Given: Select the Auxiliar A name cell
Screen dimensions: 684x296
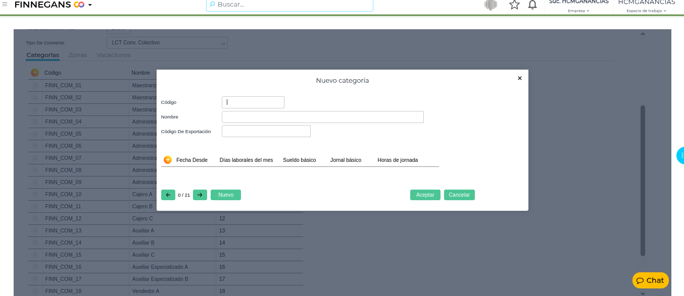Looking at the screenshot, I should (x=172, y=230).
